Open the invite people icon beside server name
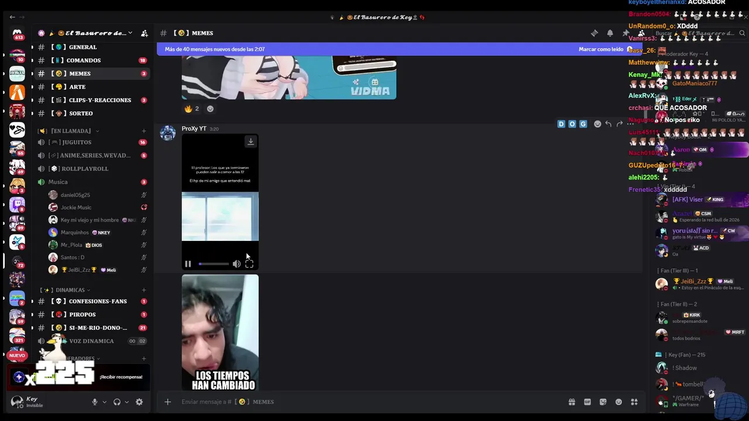749x421 pixels. (x=145, y=33)
